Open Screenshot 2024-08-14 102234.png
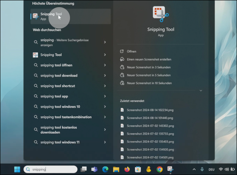 click(150, 110)
